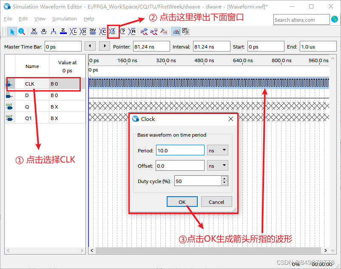Viewport: 341px width, 269px height.
Task: Open the Help menu
Action: tap(89, 19)
